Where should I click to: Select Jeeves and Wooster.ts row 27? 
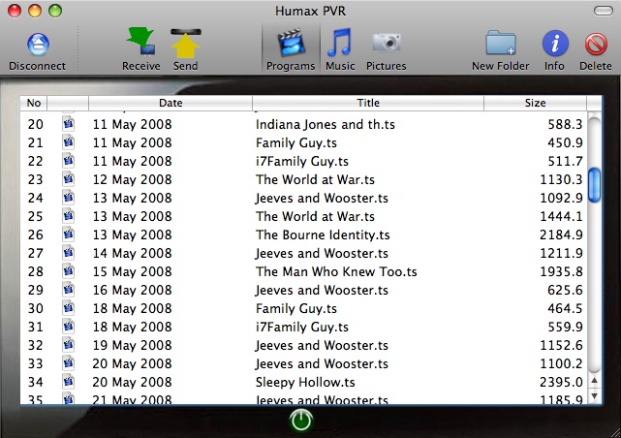(x=322, y=253)
